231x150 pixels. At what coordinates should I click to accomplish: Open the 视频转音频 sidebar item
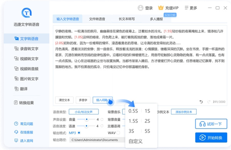tap(27, 69)
